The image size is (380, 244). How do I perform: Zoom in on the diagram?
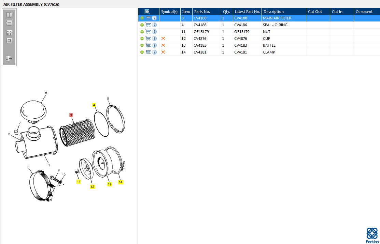pyautogui.click(x=9, y=15)
